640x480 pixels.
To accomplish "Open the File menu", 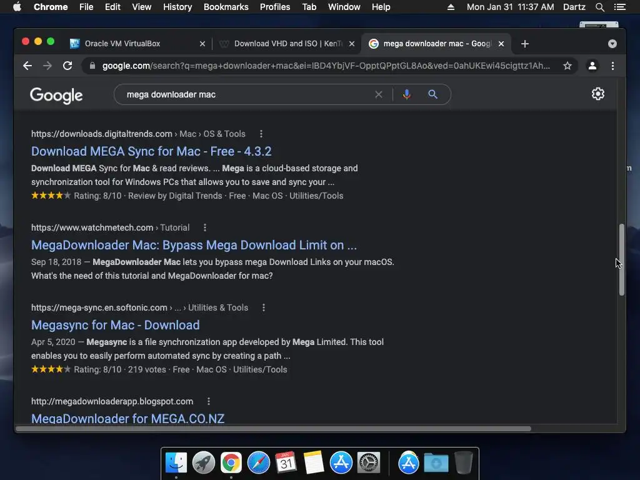I will 86,7.
